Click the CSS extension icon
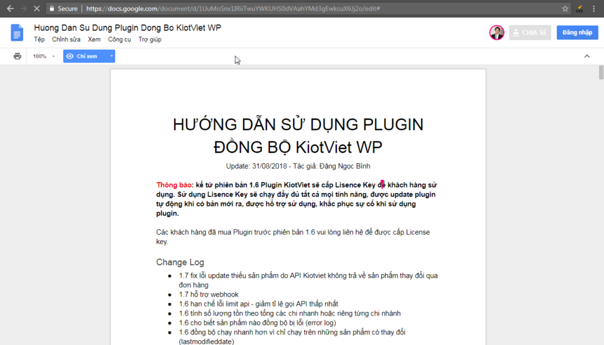 pos(579,8)
